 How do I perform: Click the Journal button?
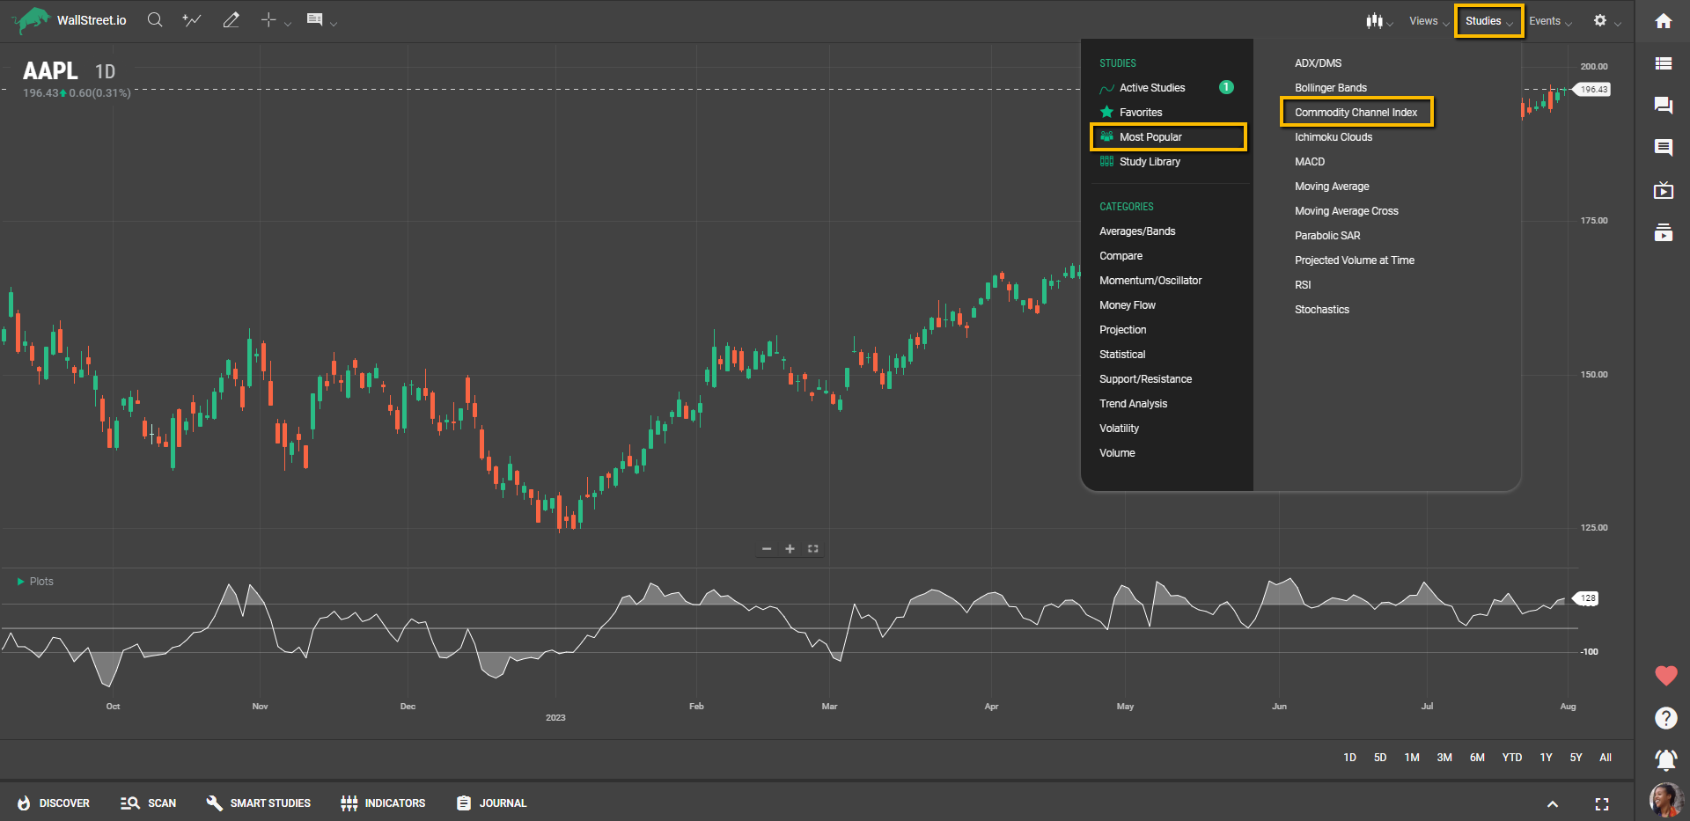(x=492, y=803)
